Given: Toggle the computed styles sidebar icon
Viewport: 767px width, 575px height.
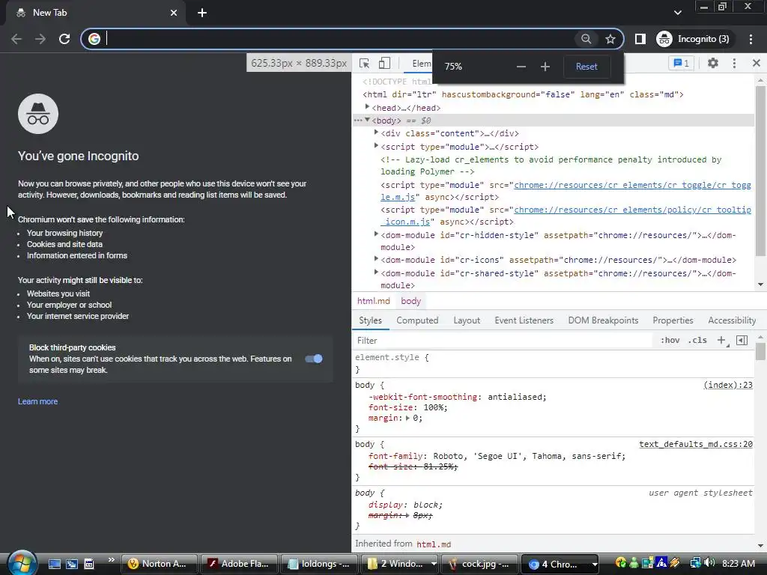Looking at the screenshot, I should [x=742, y=341].
